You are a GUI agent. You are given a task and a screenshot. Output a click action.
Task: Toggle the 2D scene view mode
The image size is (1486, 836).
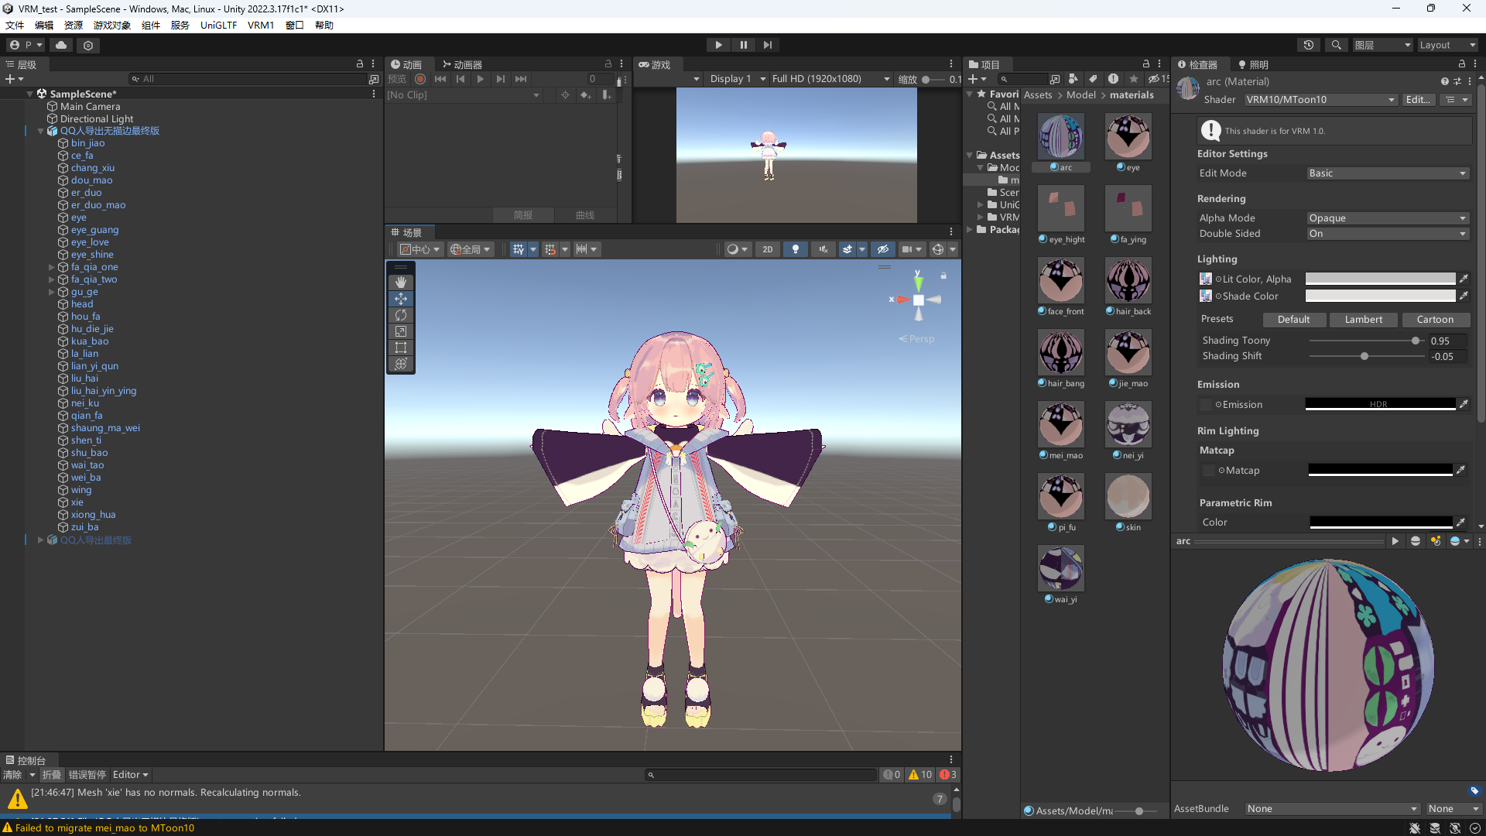767,249
